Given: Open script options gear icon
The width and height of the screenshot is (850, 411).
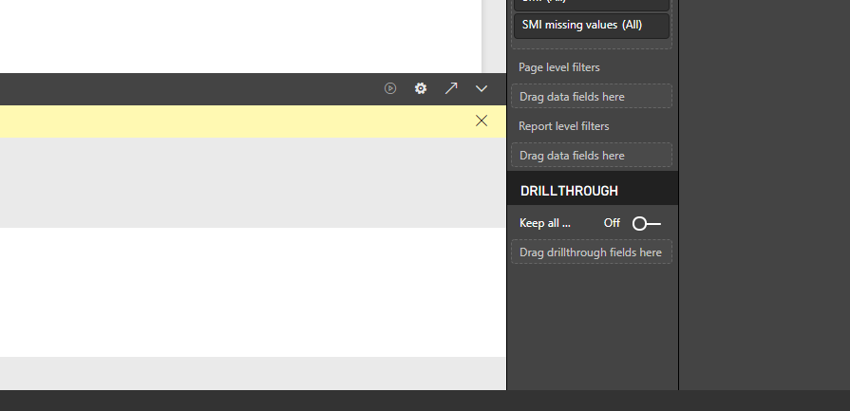Looking at the screenshot, I should [x=421, y=88].
